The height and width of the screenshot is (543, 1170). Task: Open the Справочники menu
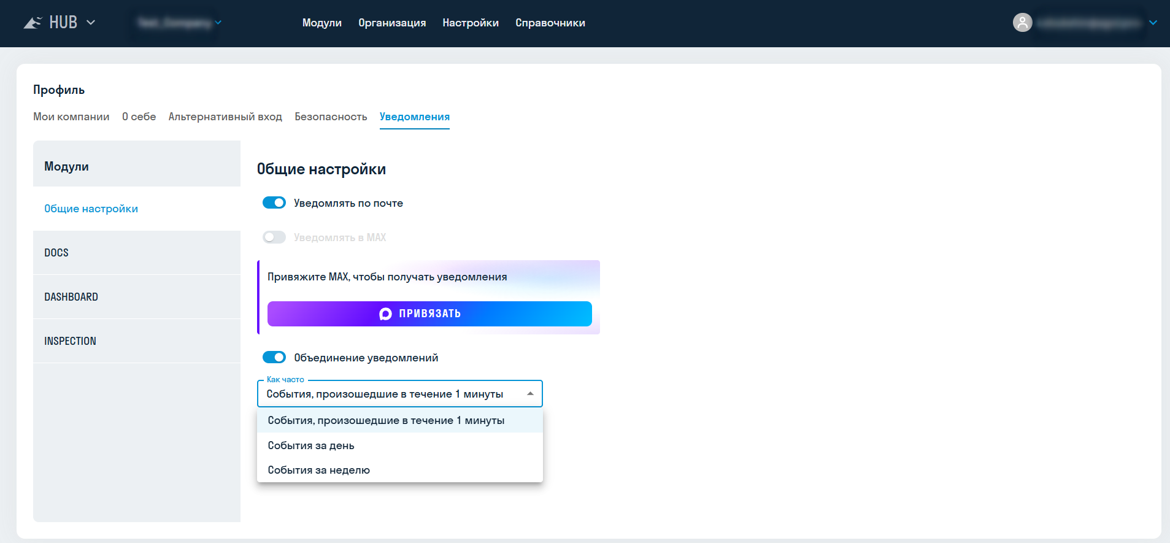click(550, 23)
